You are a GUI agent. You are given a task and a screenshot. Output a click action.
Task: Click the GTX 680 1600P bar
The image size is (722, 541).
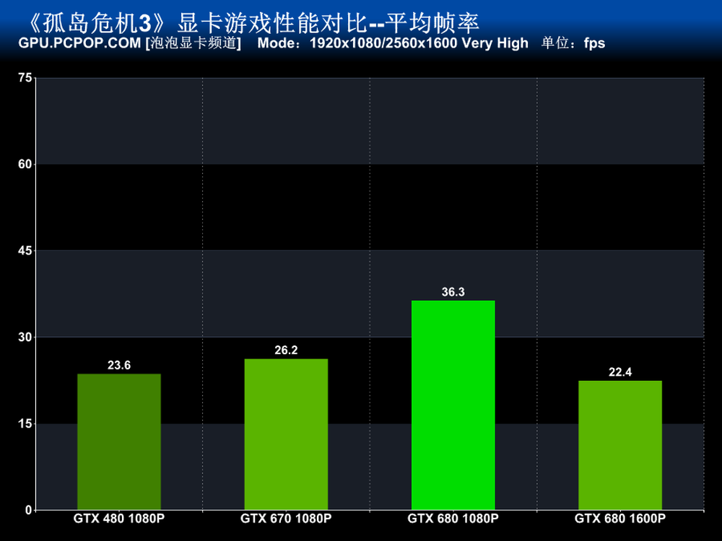pyautogui.click(x=620, y=445)
